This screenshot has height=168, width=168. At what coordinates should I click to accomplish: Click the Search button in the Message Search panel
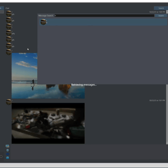(161, 16)
